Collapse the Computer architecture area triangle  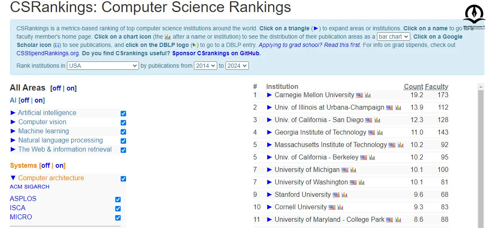[x=13, y=178]
